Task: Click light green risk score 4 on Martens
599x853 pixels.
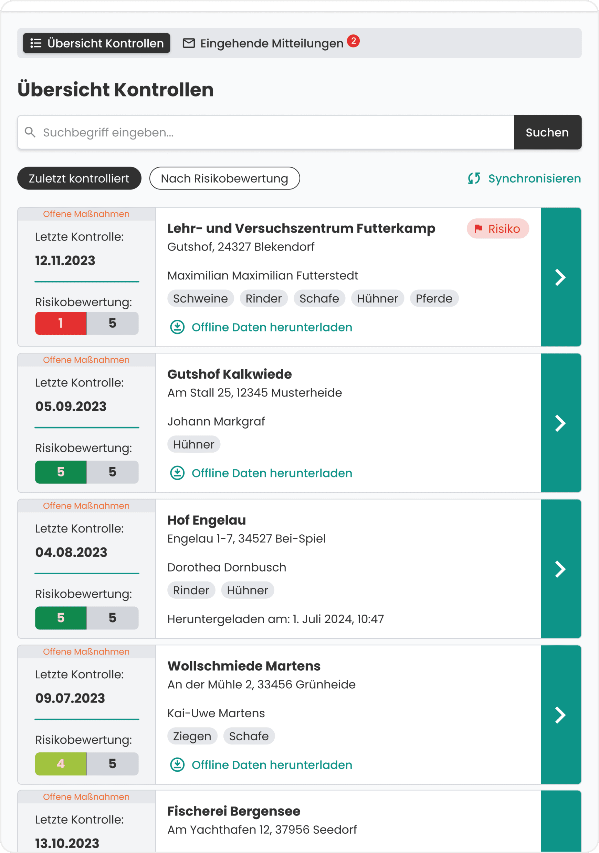Action: (61, 764)
